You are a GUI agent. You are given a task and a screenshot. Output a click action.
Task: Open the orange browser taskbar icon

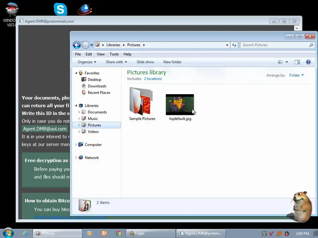point(104,233)
